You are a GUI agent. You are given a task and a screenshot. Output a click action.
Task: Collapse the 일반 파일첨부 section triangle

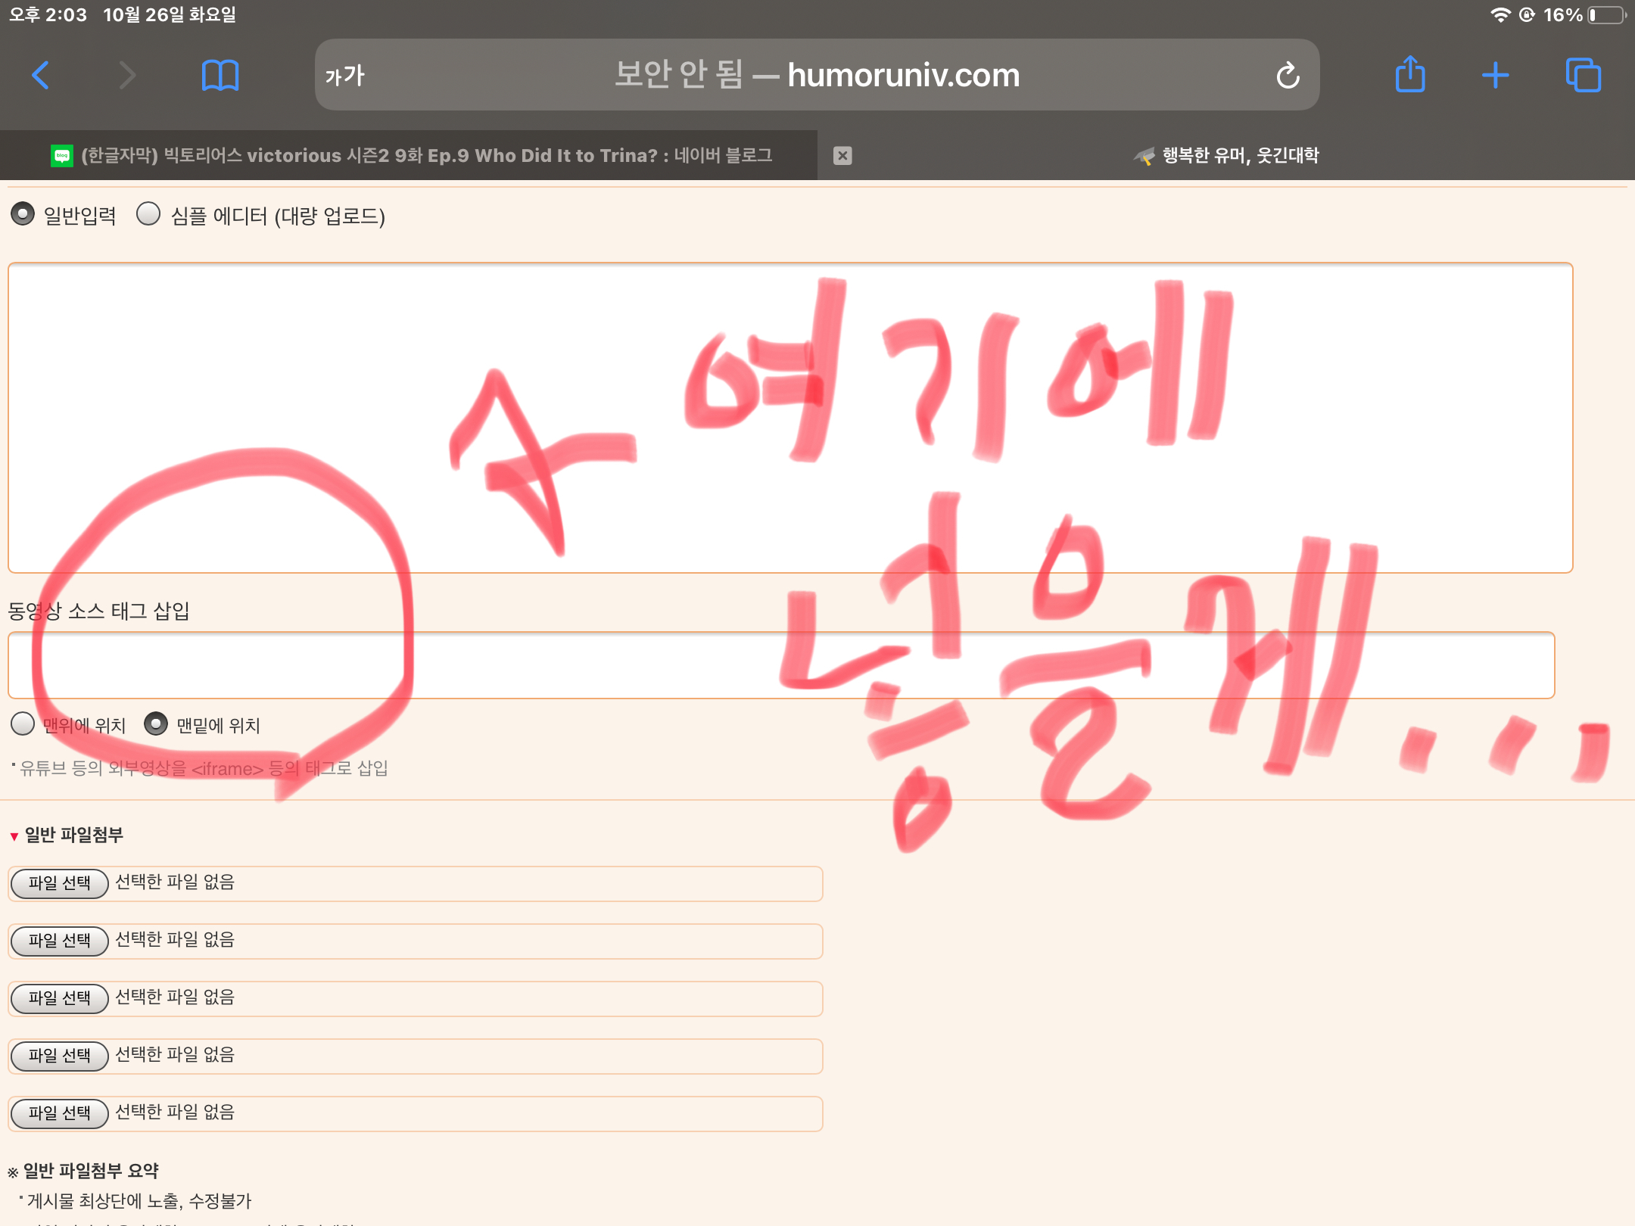(x=13, y=835)
